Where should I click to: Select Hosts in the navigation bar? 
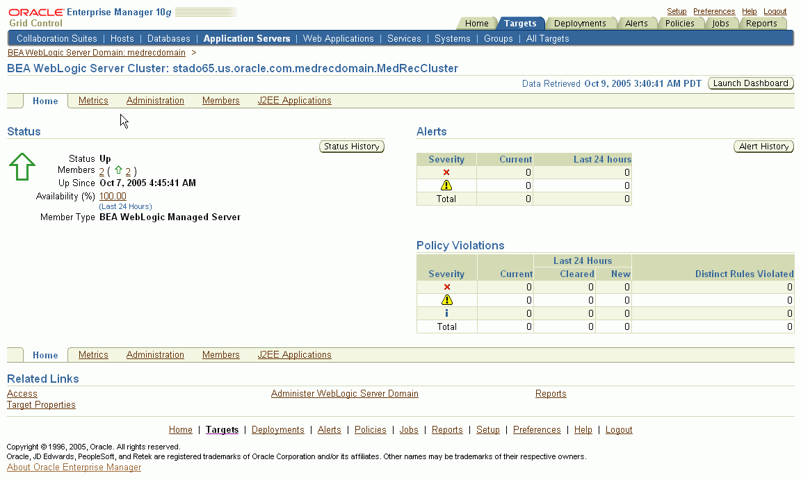click(122, 38)
